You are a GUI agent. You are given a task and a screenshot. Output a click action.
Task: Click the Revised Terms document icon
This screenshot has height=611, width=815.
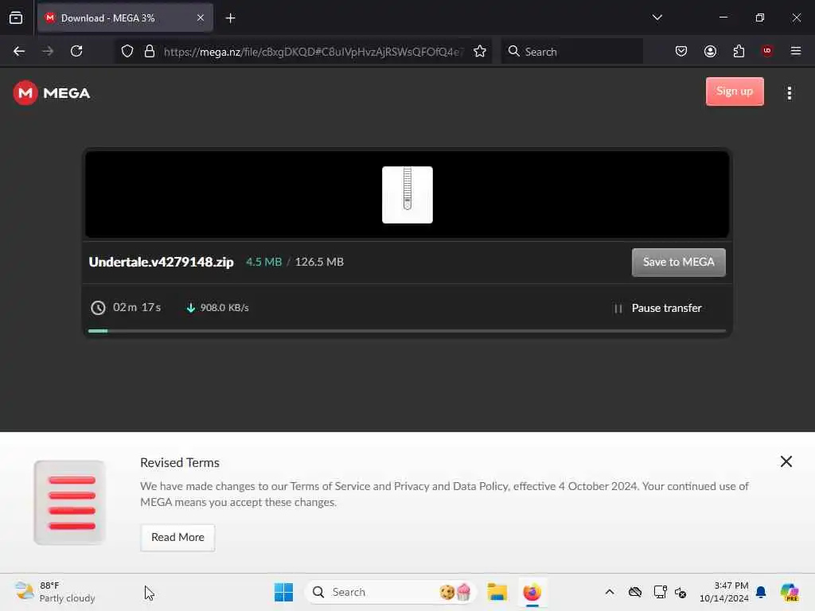click(x=70, y=503)
